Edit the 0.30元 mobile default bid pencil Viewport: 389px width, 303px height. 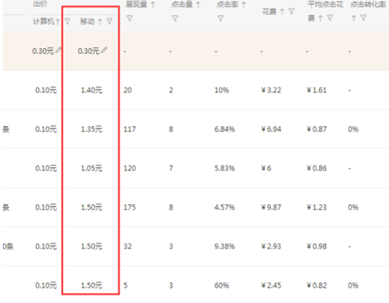(104, 50)
